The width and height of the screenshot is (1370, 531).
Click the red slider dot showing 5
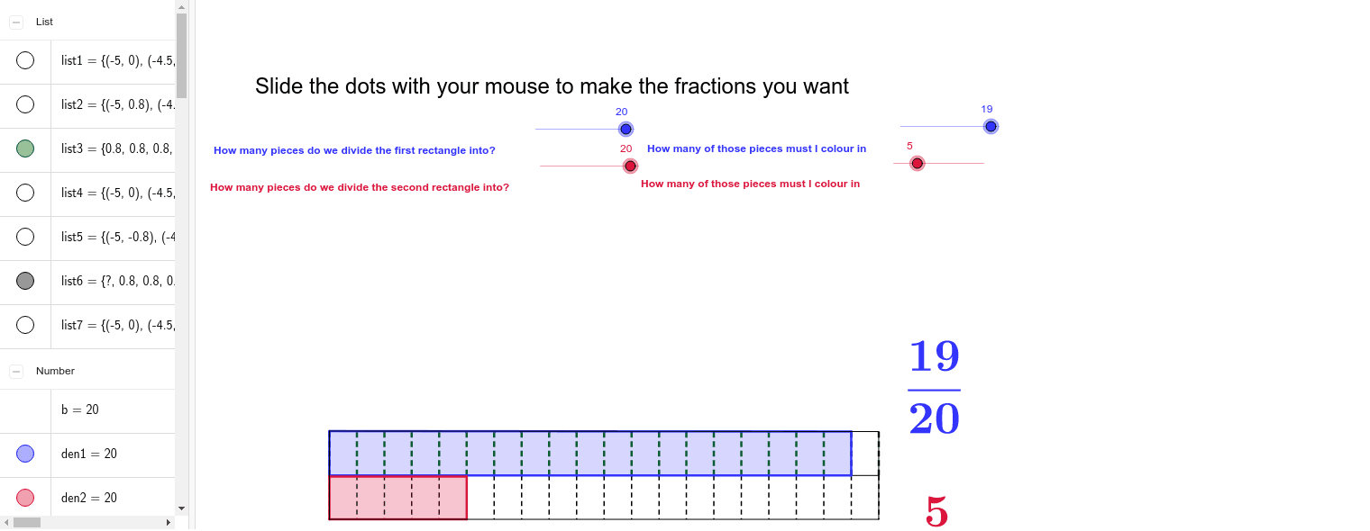click(918, 163)
